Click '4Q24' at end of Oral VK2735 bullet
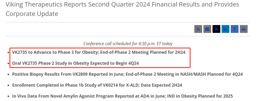 tap(134, 63)
